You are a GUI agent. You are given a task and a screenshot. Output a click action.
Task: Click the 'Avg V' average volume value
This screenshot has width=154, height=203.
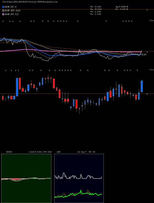pos(122,6)
